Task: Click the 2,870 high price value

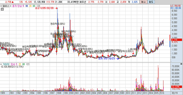Action: (123, 2)
